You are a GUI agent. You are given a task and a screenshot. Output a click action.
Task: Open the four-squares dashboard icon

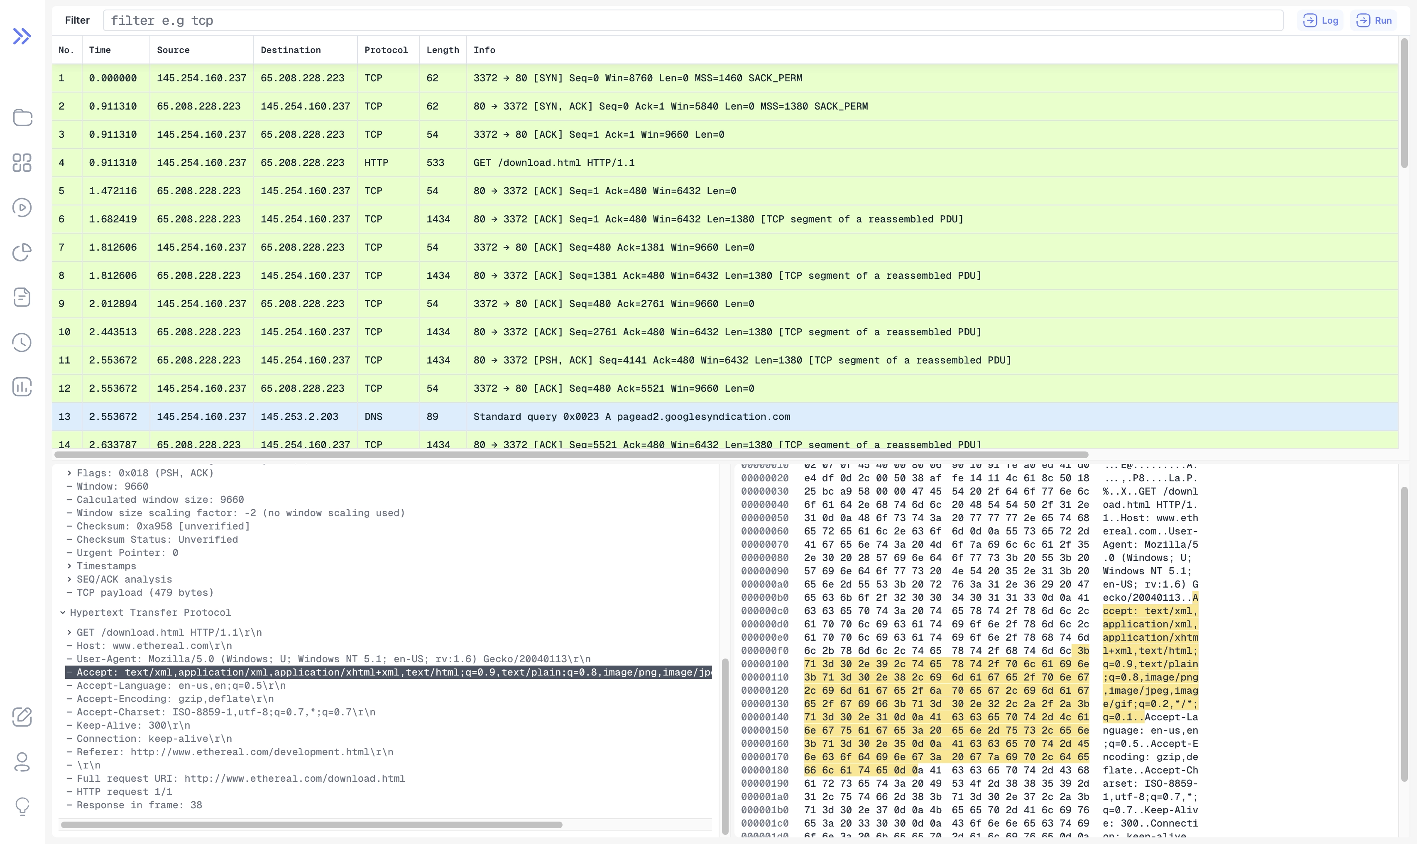pos(22,163)
